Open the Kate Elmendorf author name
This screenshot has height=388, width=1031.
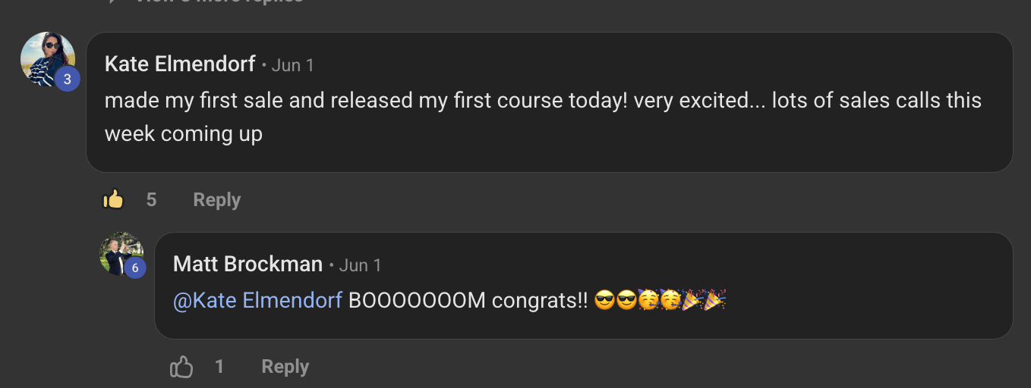point(180,64)
